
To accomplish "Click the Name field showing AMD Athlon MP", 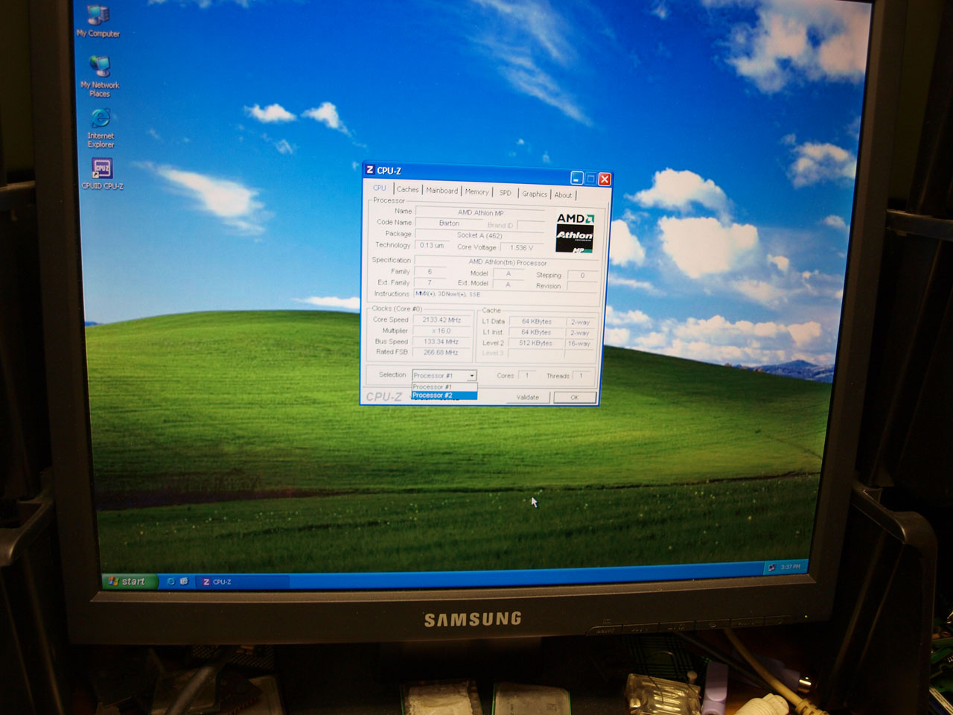I will (x=481, y=212).
